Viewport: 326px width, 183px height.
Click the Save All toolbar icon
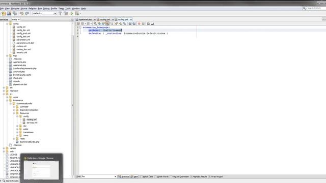click(15, 14)
